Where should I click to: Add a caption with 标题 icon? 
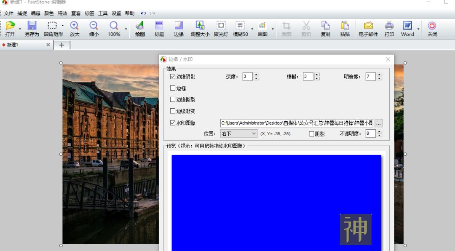click(x=159, y=29)
